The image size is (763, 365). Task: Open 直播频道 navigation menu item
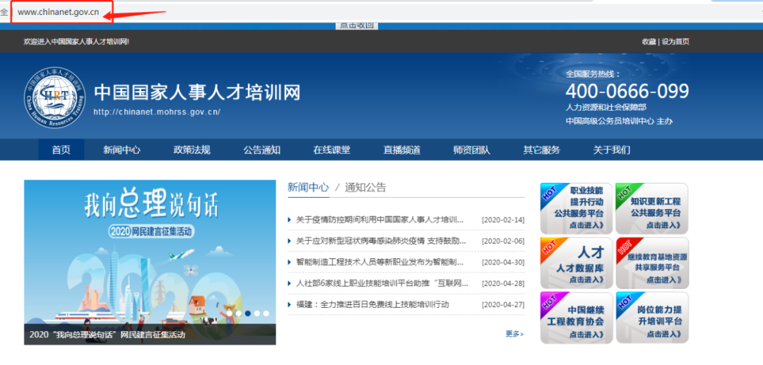click(401, 150)
